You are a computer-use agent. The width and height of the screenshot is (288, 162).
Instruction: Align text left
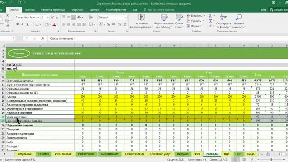[x=64, y=24]
